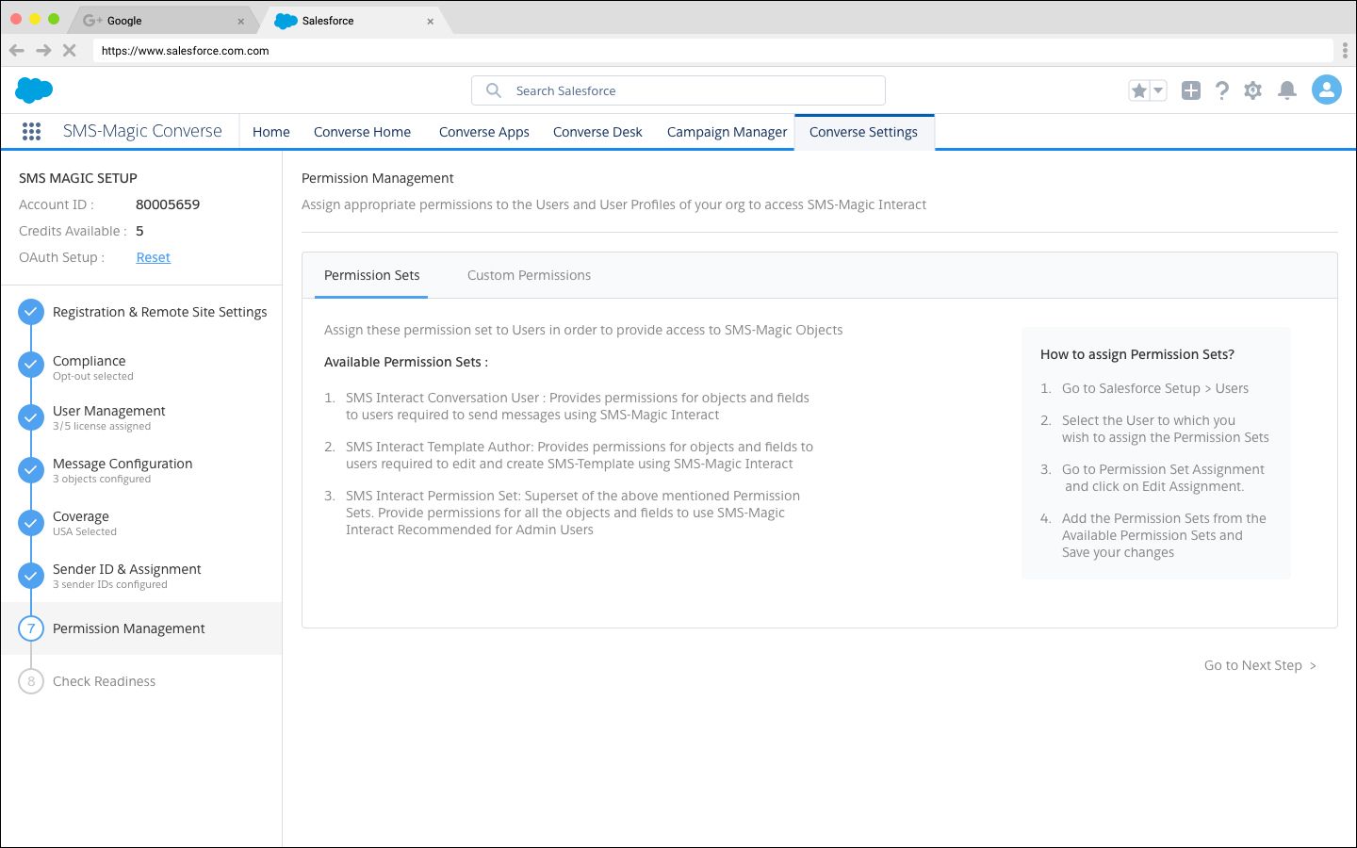
Task: Click 'Available Permission Sets :' label
Action: [406, 362]
